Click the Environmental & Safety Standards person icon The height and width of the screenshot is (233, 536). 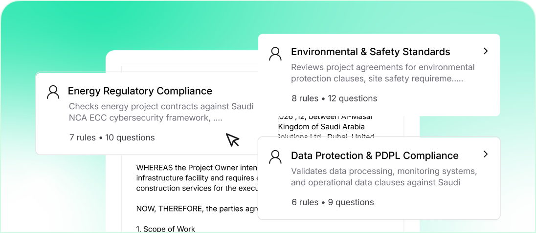[x=276, y=53]
